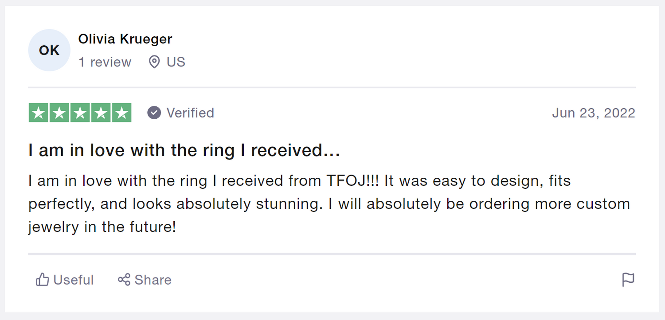Click the Jun 23, 2022 review date

click(x=593, y=113)
